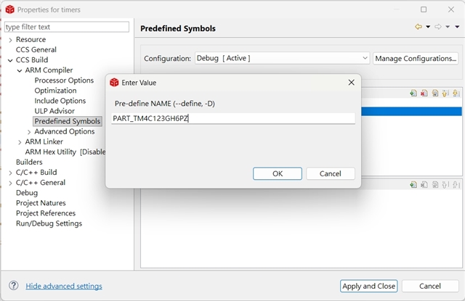This screenshot has width=465, height=301.
Task: Collapse the ARM Compiler tree node
Action: pyautogui.click(x=20, y=70)
